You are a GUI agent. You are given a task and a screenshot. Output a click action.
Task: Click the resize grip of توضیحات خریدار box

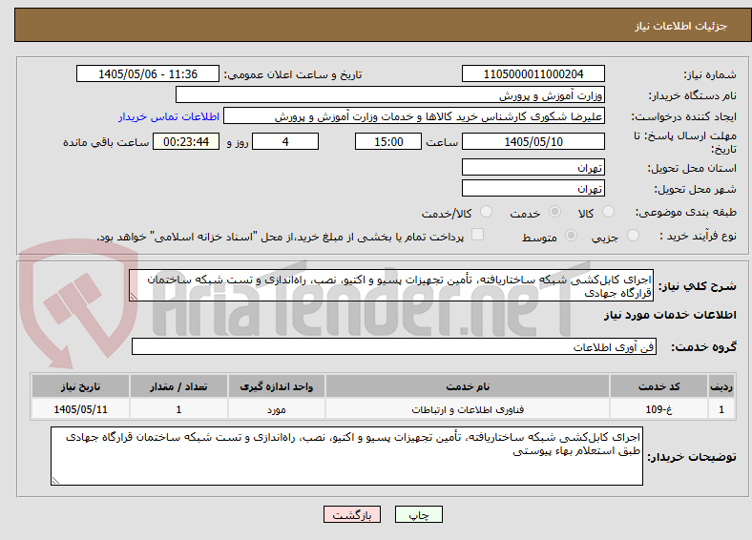[55, 481]
